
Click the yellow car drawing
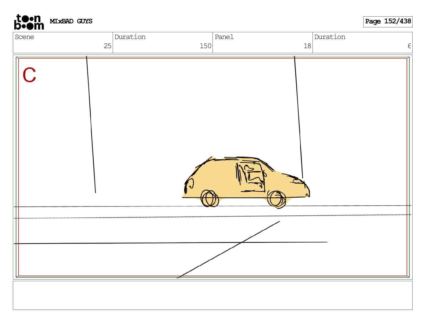[x=246, y=182]
